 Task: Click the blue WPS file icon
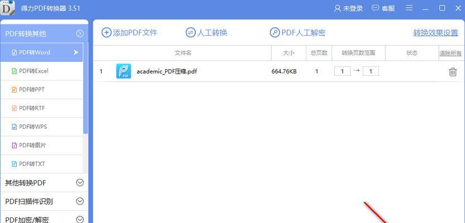click(x=15, y=127)
